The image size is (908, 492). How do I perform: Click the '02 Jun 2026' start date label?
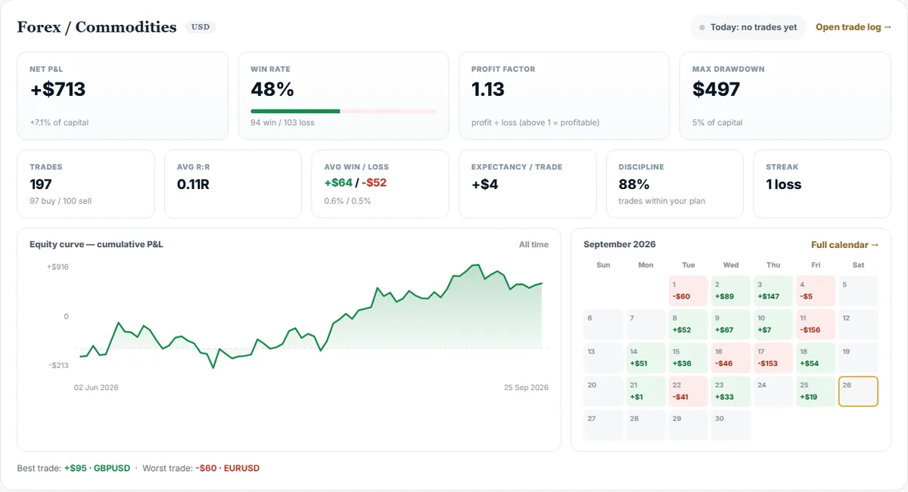[x=96, y=388]
